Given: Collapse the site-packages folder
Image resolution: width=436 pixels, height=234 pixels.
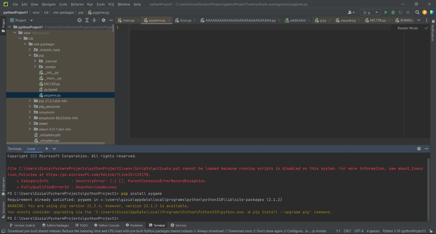Looking at the screenshot, I should 25,44.
